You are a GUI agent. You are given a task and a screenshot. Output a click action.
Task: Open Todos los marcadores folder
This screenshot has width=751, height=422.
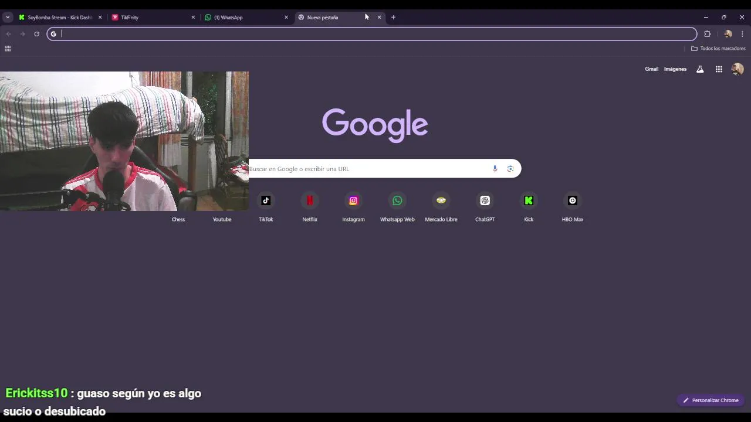[x=718, y=49]
